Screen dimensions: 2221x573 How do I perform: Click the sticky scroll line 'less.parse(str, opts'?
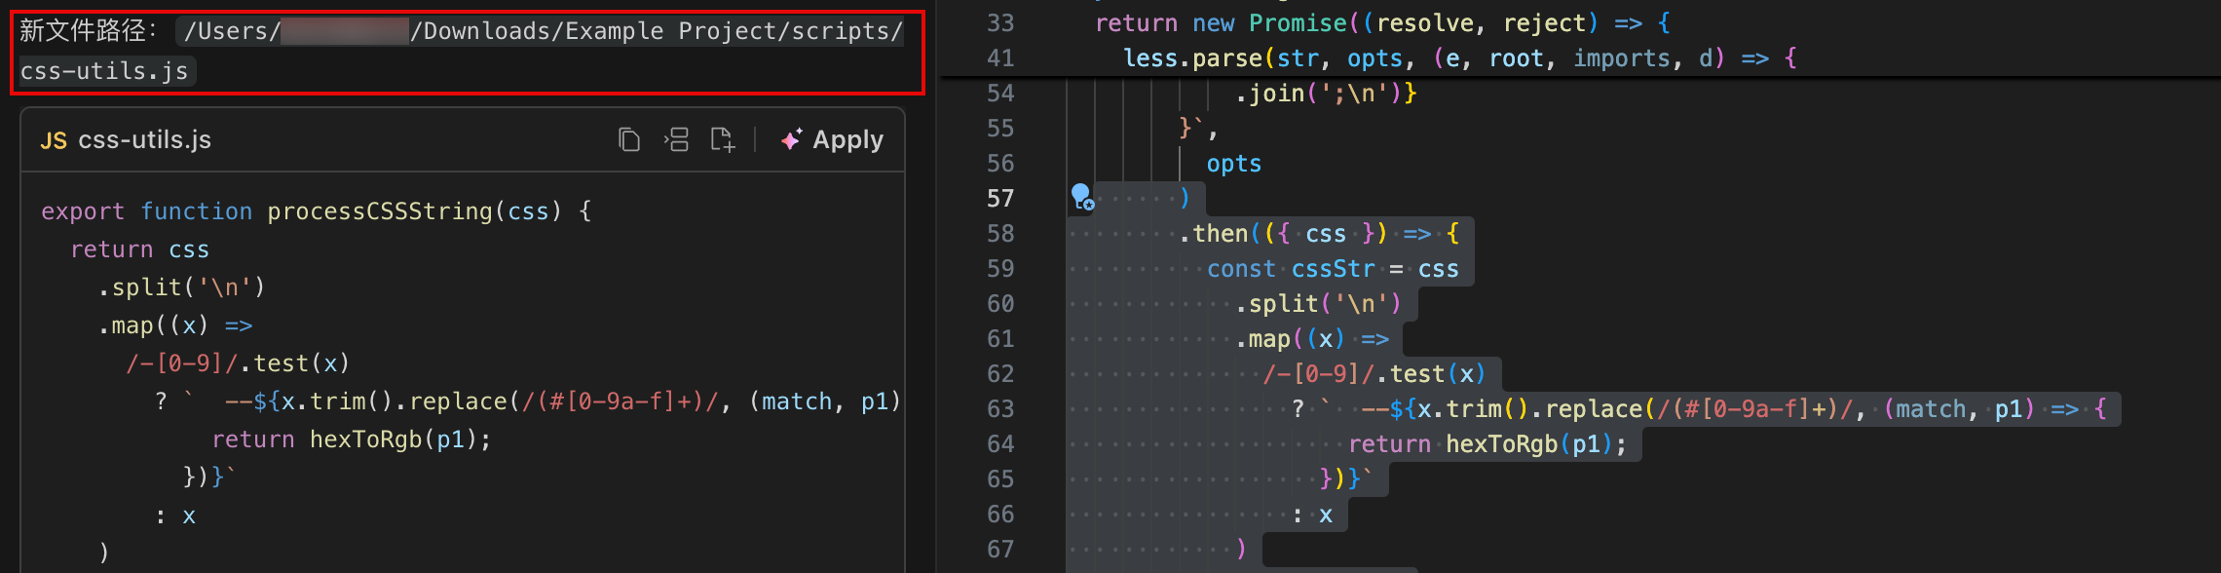click(x=1459, y=58)
